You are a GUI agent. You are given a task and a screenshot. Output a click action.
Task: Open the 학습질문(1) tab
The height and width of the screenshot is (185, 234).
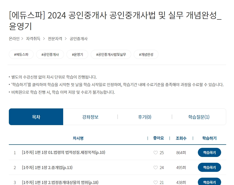[x=199, y=117]
